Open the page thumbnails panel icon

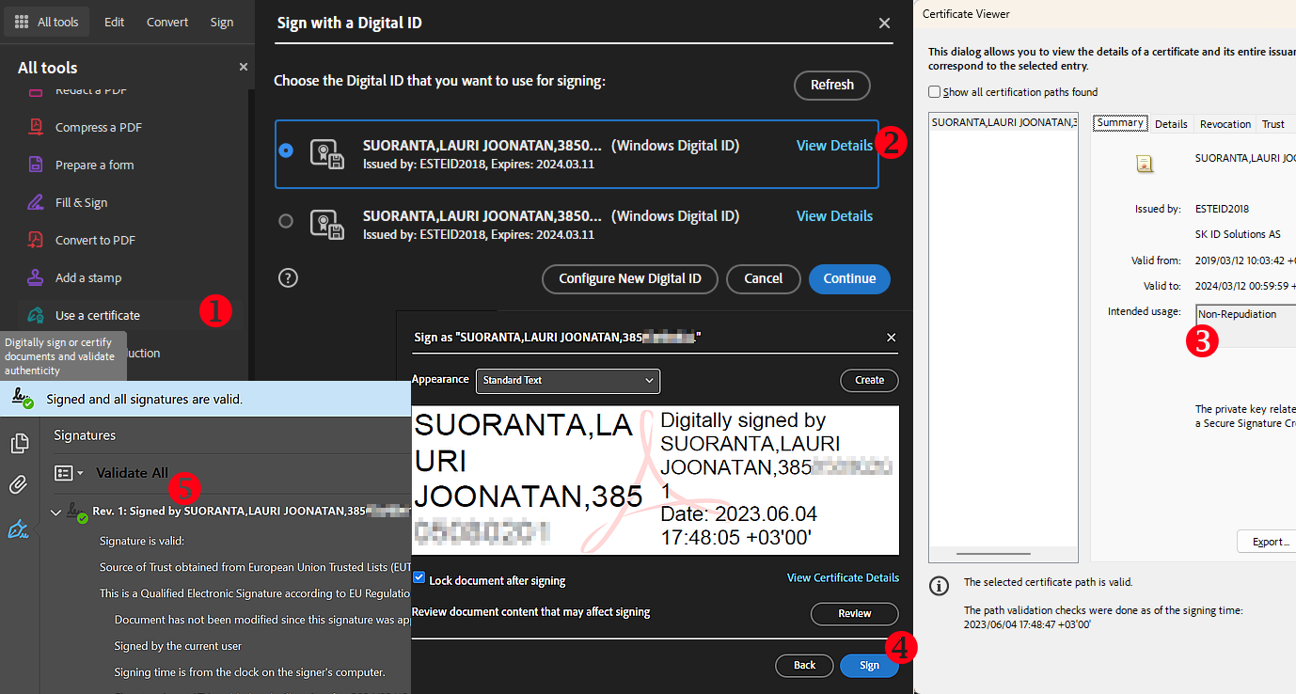pyautogui.click(x=18, y=444)
